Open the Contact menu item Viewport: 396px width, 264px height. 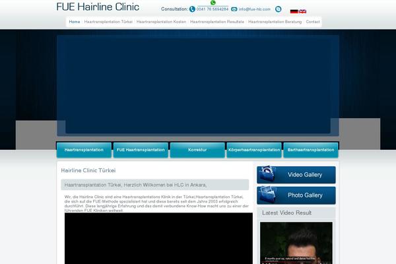click(x=313, y=22)
